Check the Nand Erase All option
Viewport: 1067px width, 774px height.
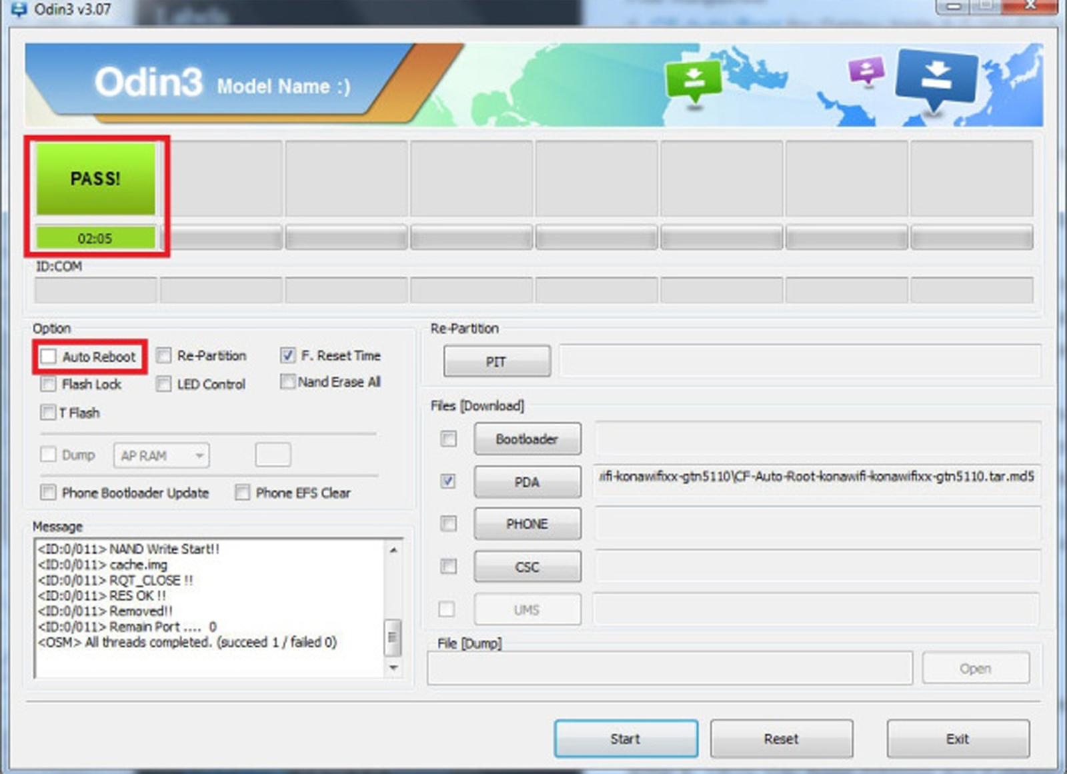[287, 382]
